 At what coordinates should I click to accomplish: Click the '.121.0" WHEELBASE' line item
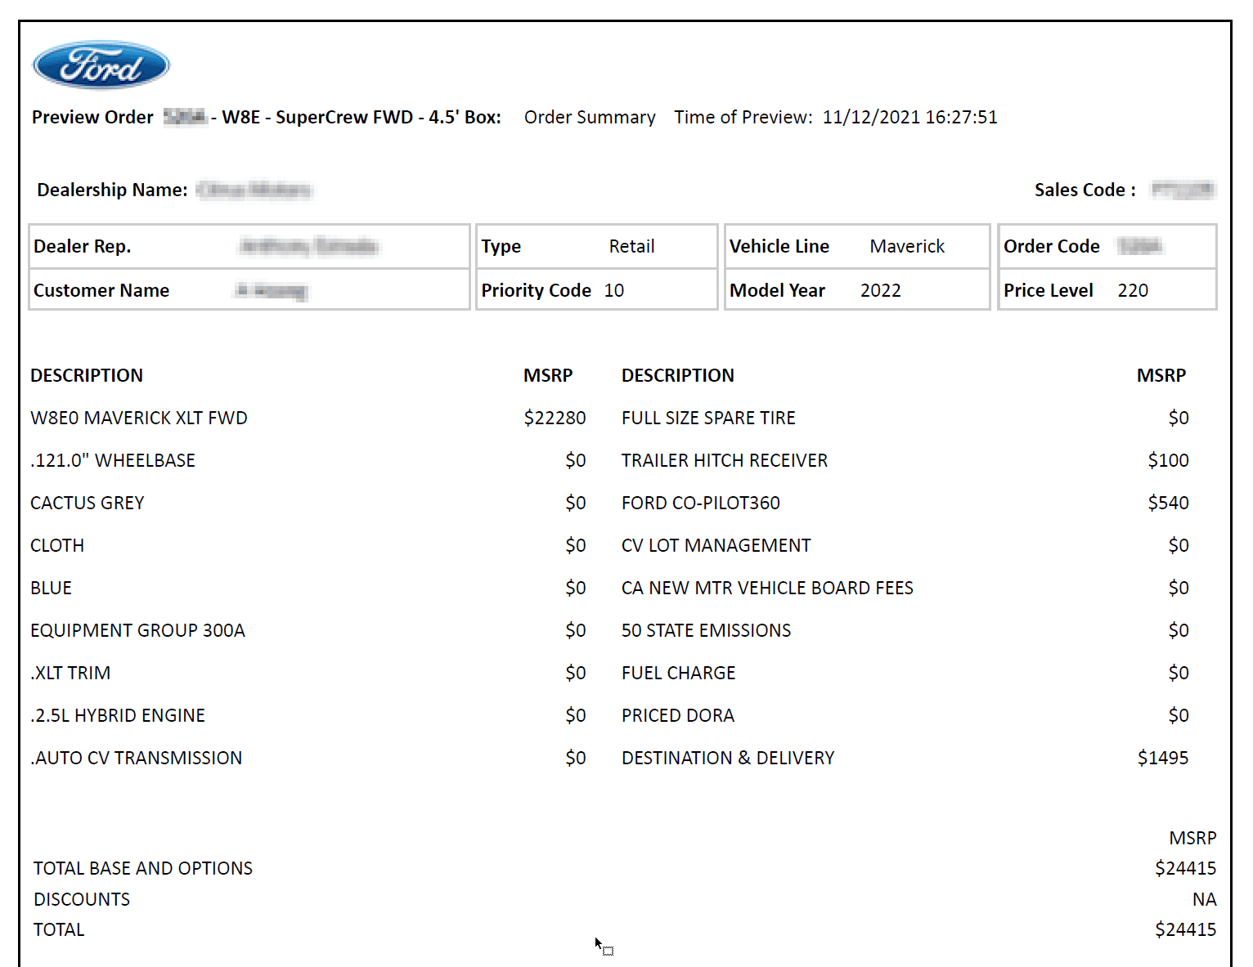coord(113,461)
